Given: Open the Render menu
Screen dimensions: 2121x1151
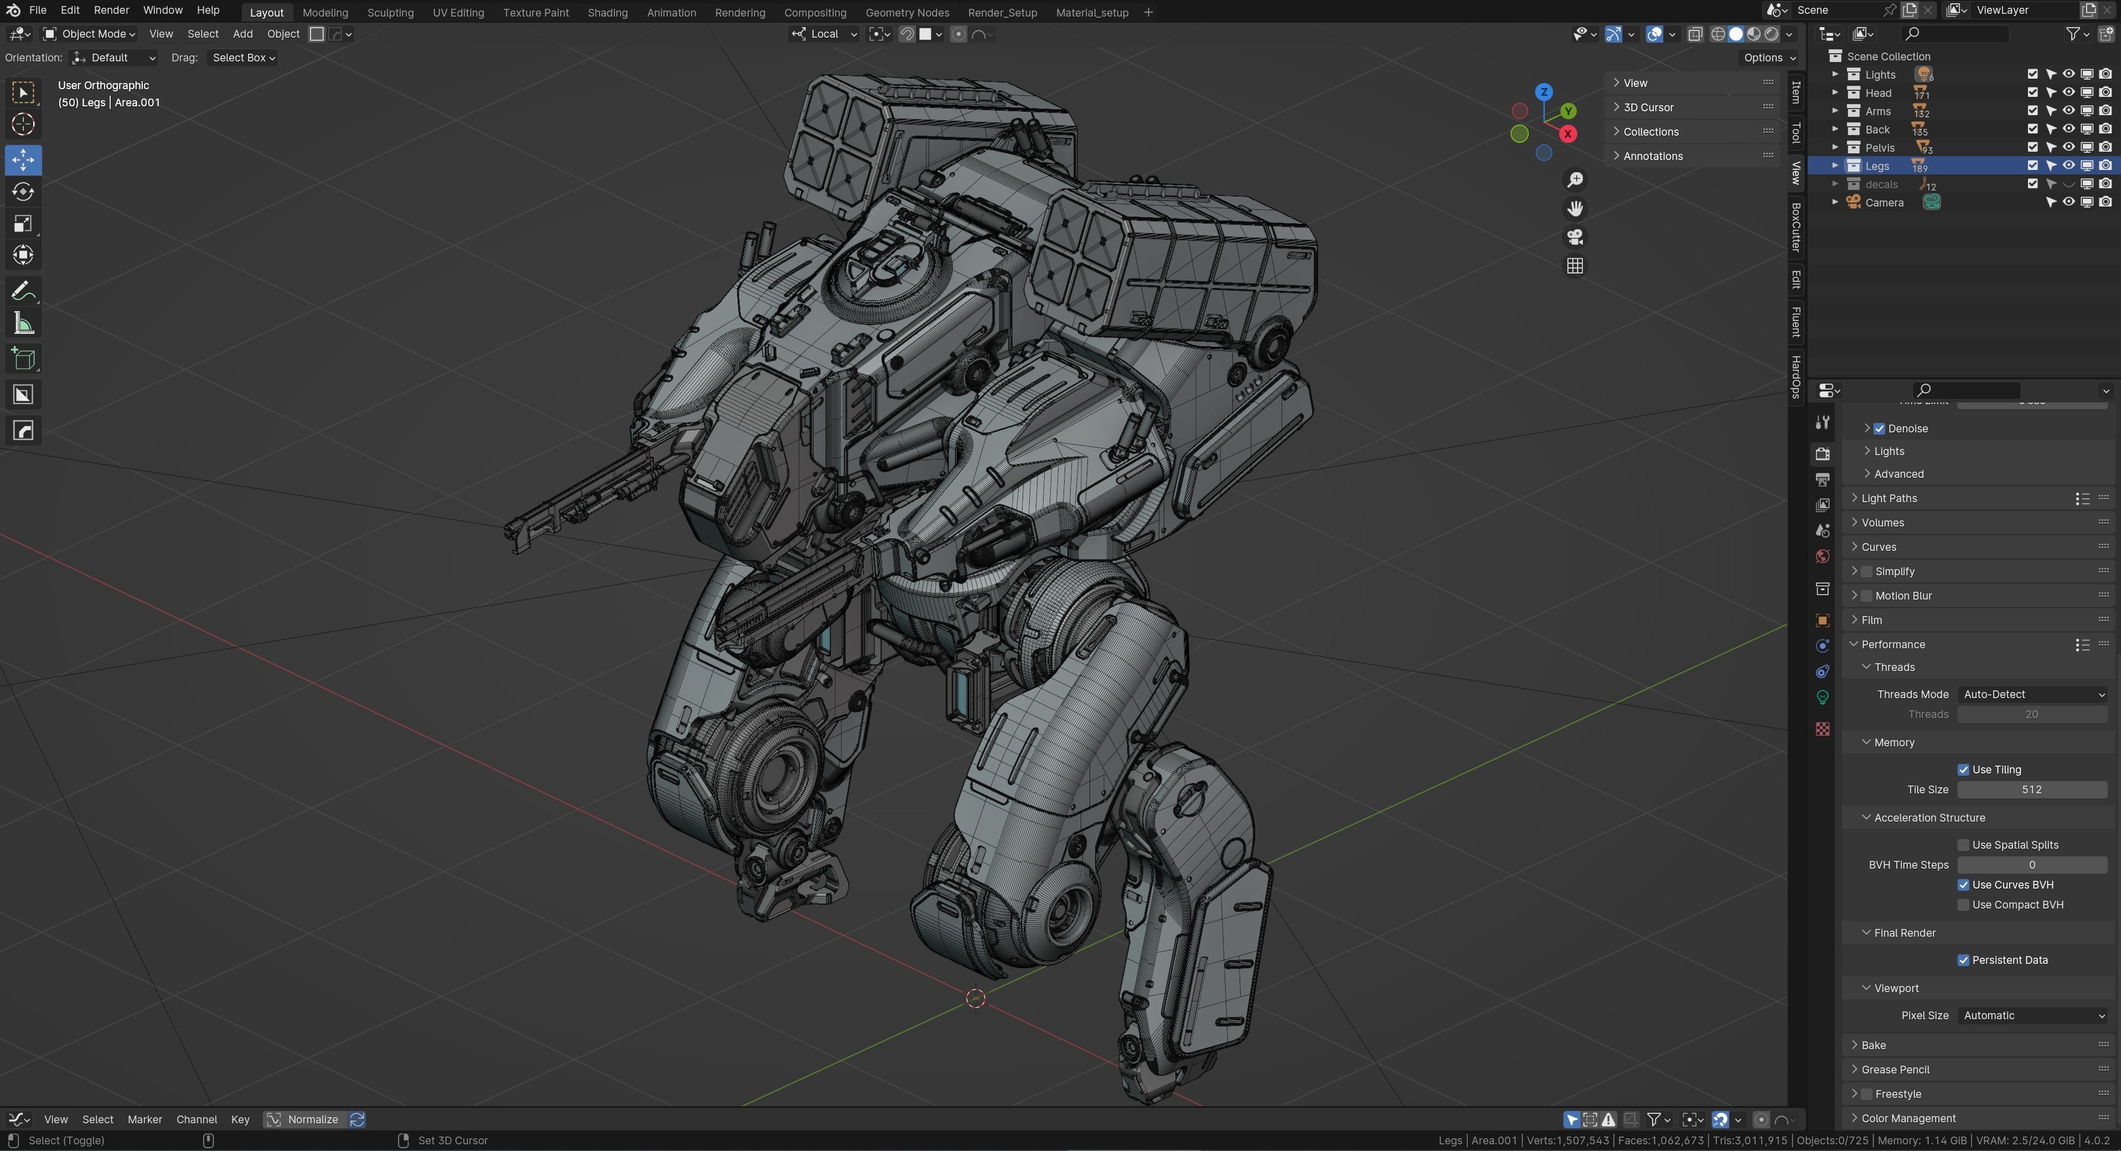Looking at the screenshot, I should coord(111,11).
